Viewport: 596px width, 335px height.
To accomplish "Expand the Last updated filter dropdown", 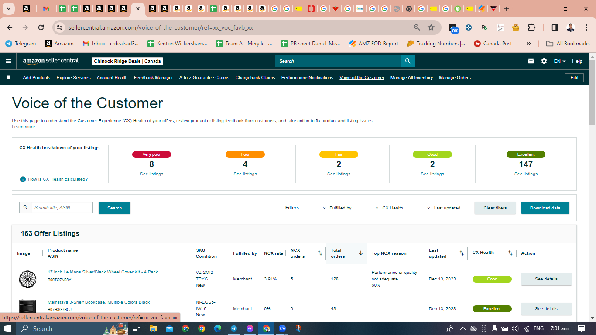I will coord(443,208).
